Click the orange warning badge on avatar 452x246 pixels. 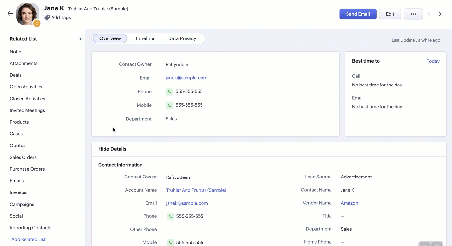coord(37,23)
